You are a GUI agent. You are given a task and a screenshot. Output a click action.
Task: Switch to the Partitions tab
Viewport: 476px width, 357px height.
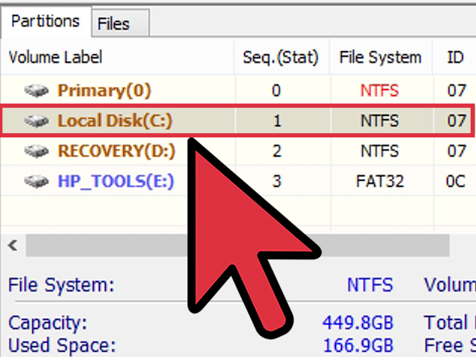tap(46, 22)
